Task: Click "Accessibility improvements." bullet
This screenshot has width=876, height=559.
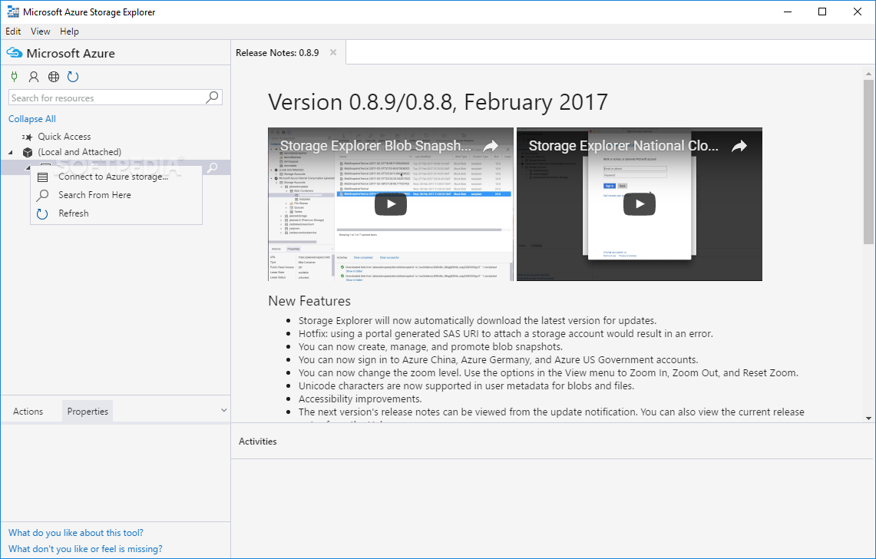Action: pos(360,399)
